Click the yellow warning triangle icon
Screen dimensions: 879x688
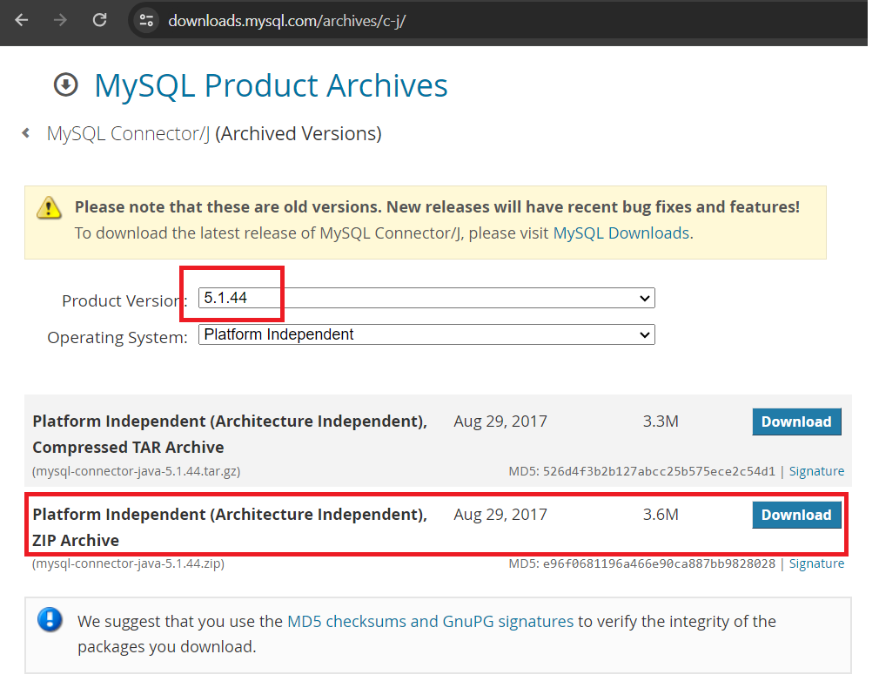tap(50, 208)
